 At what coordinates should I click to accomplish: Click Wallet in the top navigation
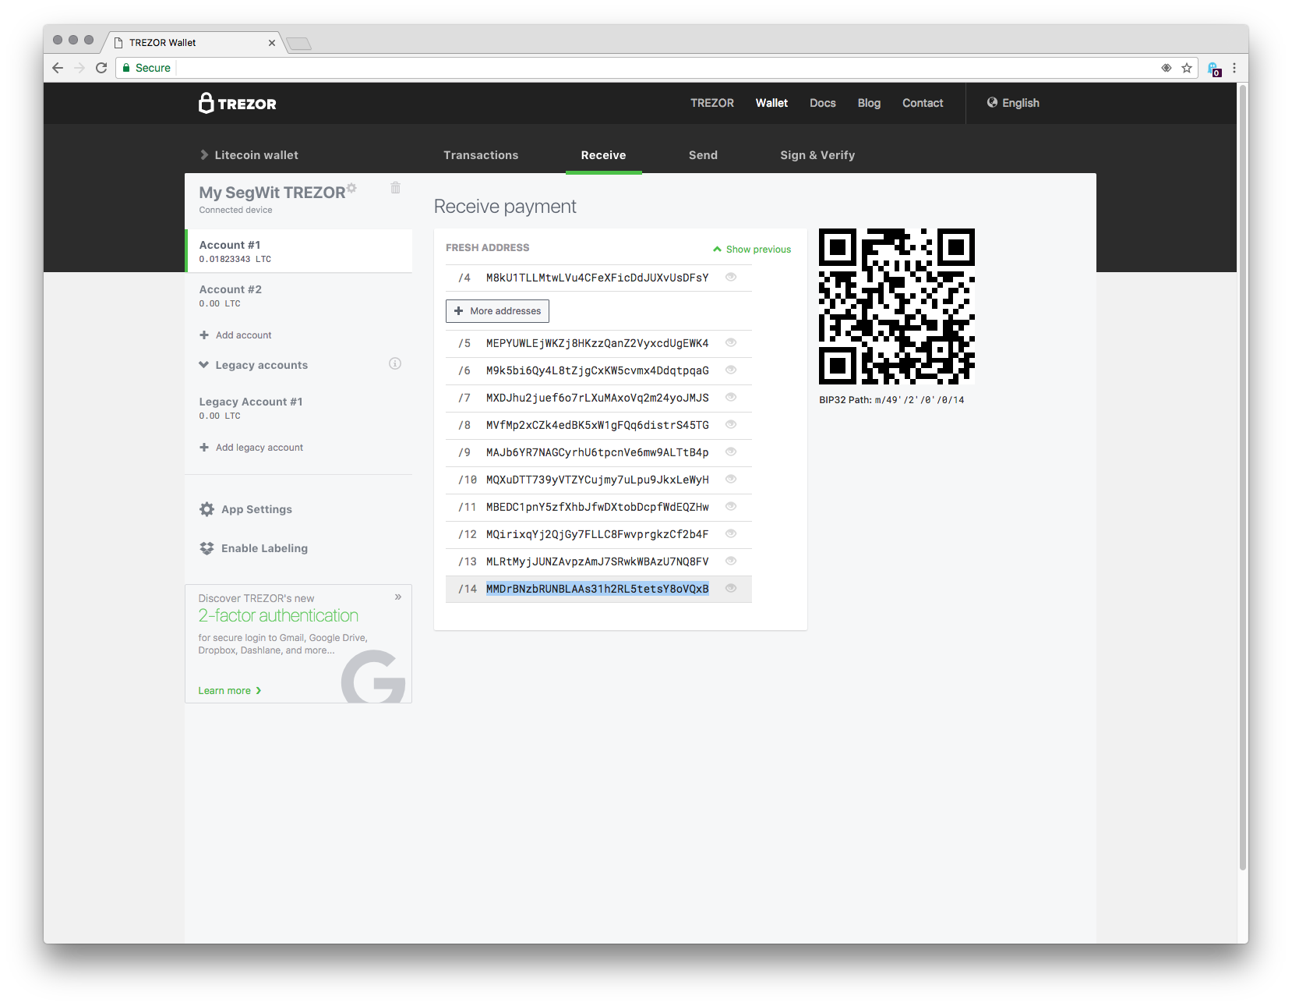click(x=771, y=103)
